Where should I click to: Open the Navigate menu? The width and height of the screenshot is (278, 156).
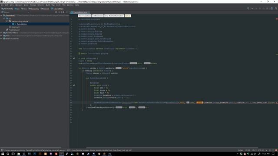point(19,5)
